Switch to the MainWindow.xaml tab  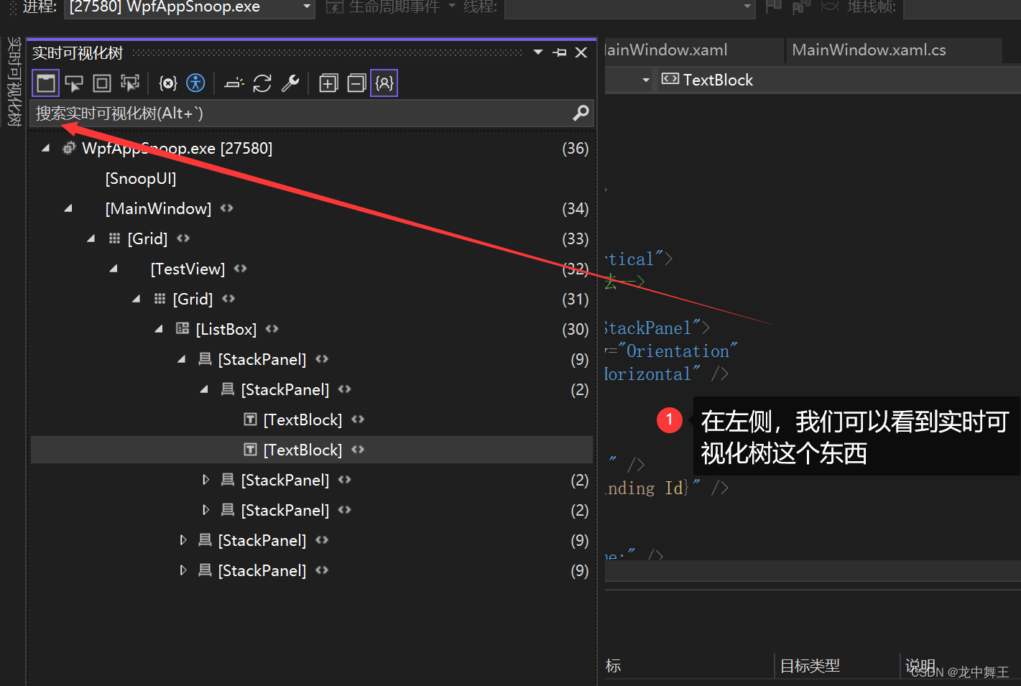[x=693, y=50]
